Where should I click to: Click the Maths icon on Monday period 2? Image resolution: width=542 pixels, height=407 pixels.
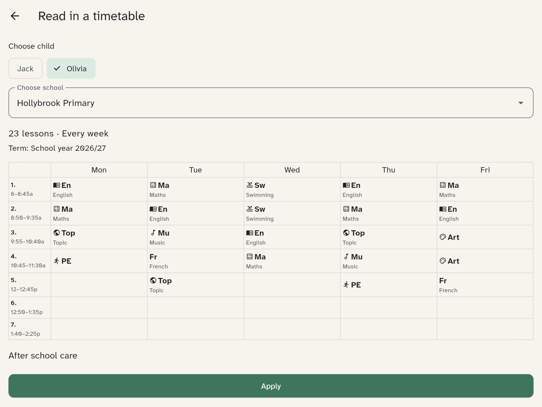click(56, 209)
